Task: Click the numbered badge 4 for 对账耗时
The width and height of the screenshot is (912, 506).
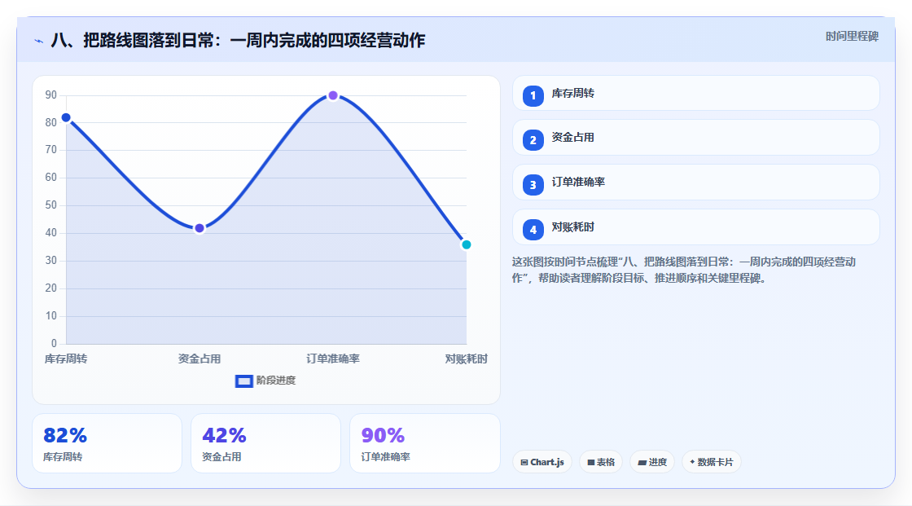Action: tap(533, 230)
